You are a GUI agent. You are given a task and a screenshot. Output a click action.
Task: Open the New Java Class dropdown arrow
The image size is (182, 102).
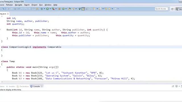point(66,9)
